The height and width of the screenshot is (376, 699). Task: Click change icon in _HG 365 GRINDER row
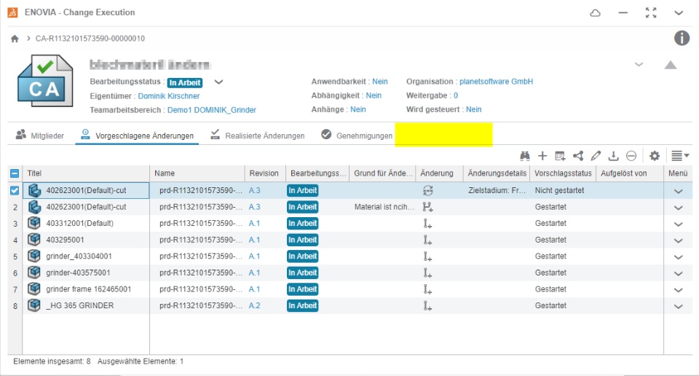(x=427, y=306)
